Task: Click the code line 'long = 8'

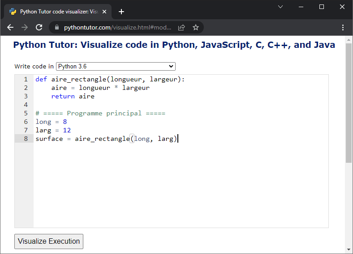Action: [51, 122]
